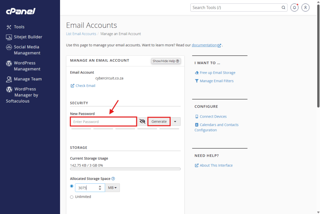Toggle password visibility eye icon

coord(142,121)
